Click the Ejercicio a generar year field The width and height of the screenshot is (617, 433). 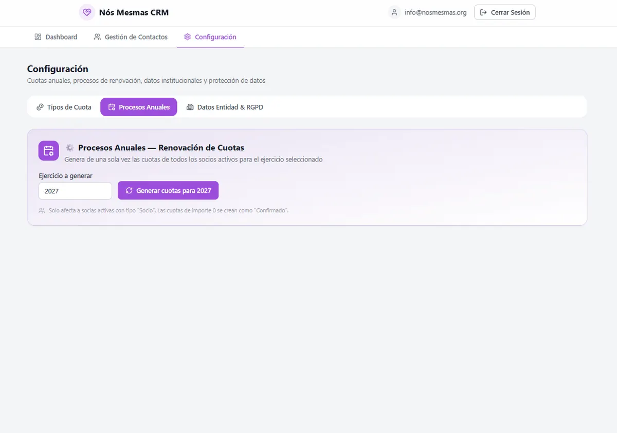pos(75,191)
